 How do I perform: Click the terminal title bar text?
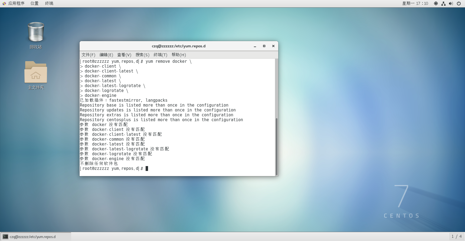(x=179, y=46)
